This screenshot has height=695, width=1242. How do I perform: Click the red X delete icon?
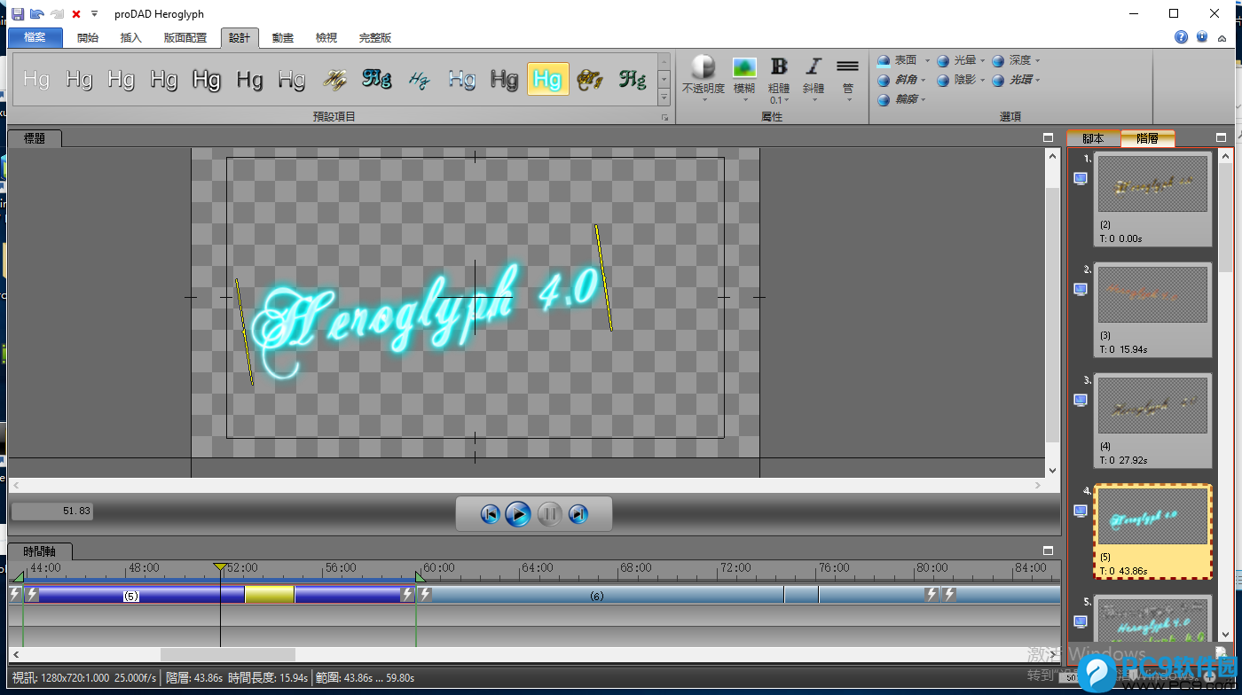[x=76, y=14]
